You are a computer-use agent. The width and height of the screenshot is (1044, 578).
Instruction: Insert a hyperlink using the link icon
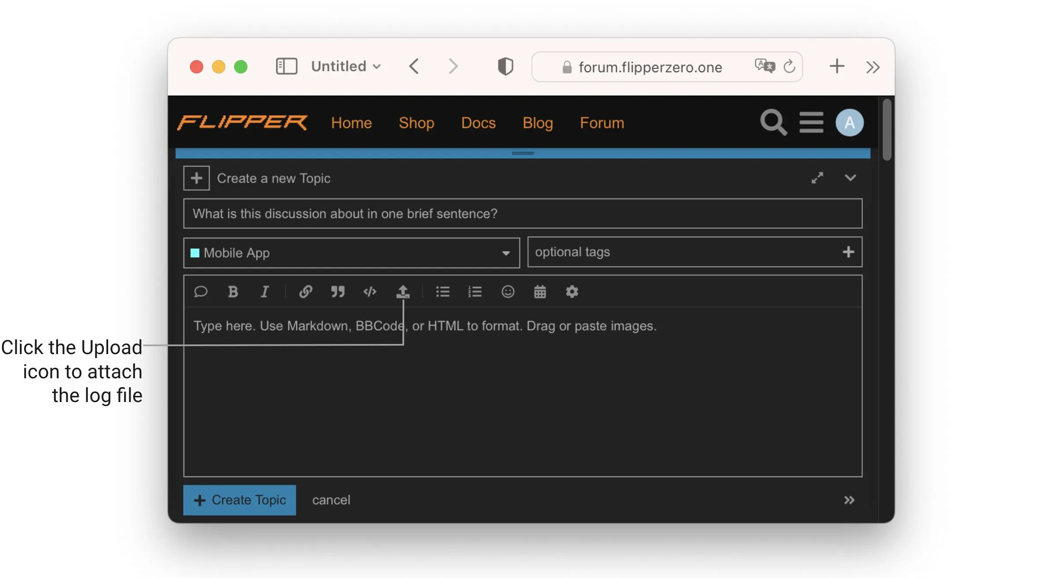pos(306,292)
